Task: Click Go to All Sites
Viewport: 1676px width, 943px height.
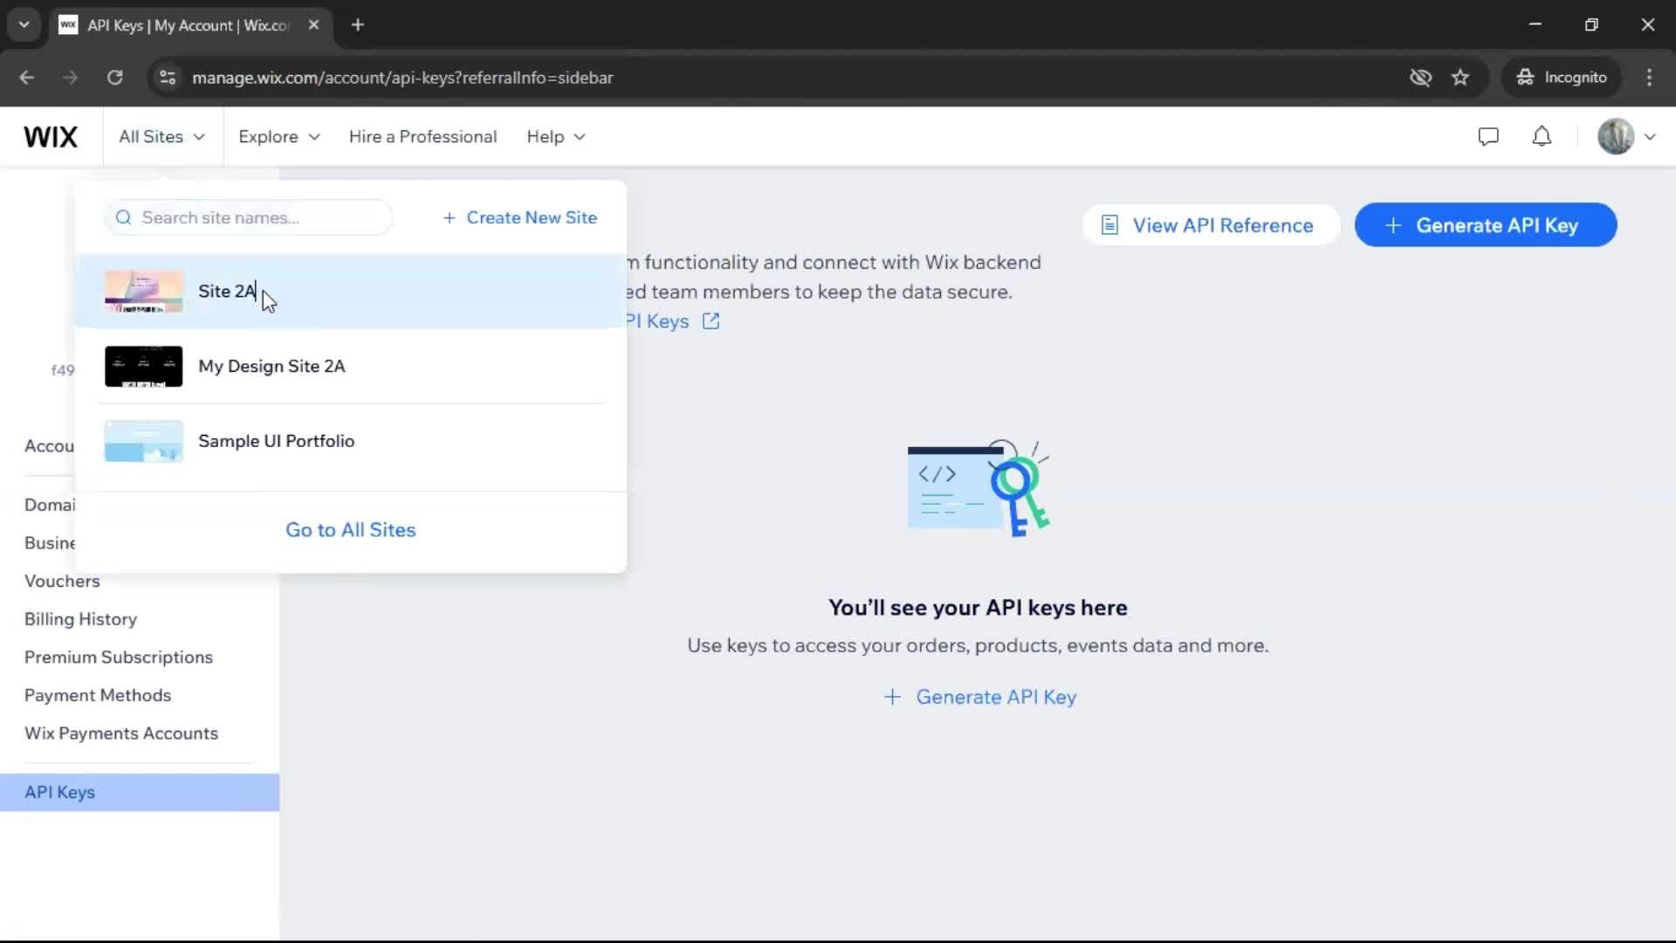Action: coord(351,530)
